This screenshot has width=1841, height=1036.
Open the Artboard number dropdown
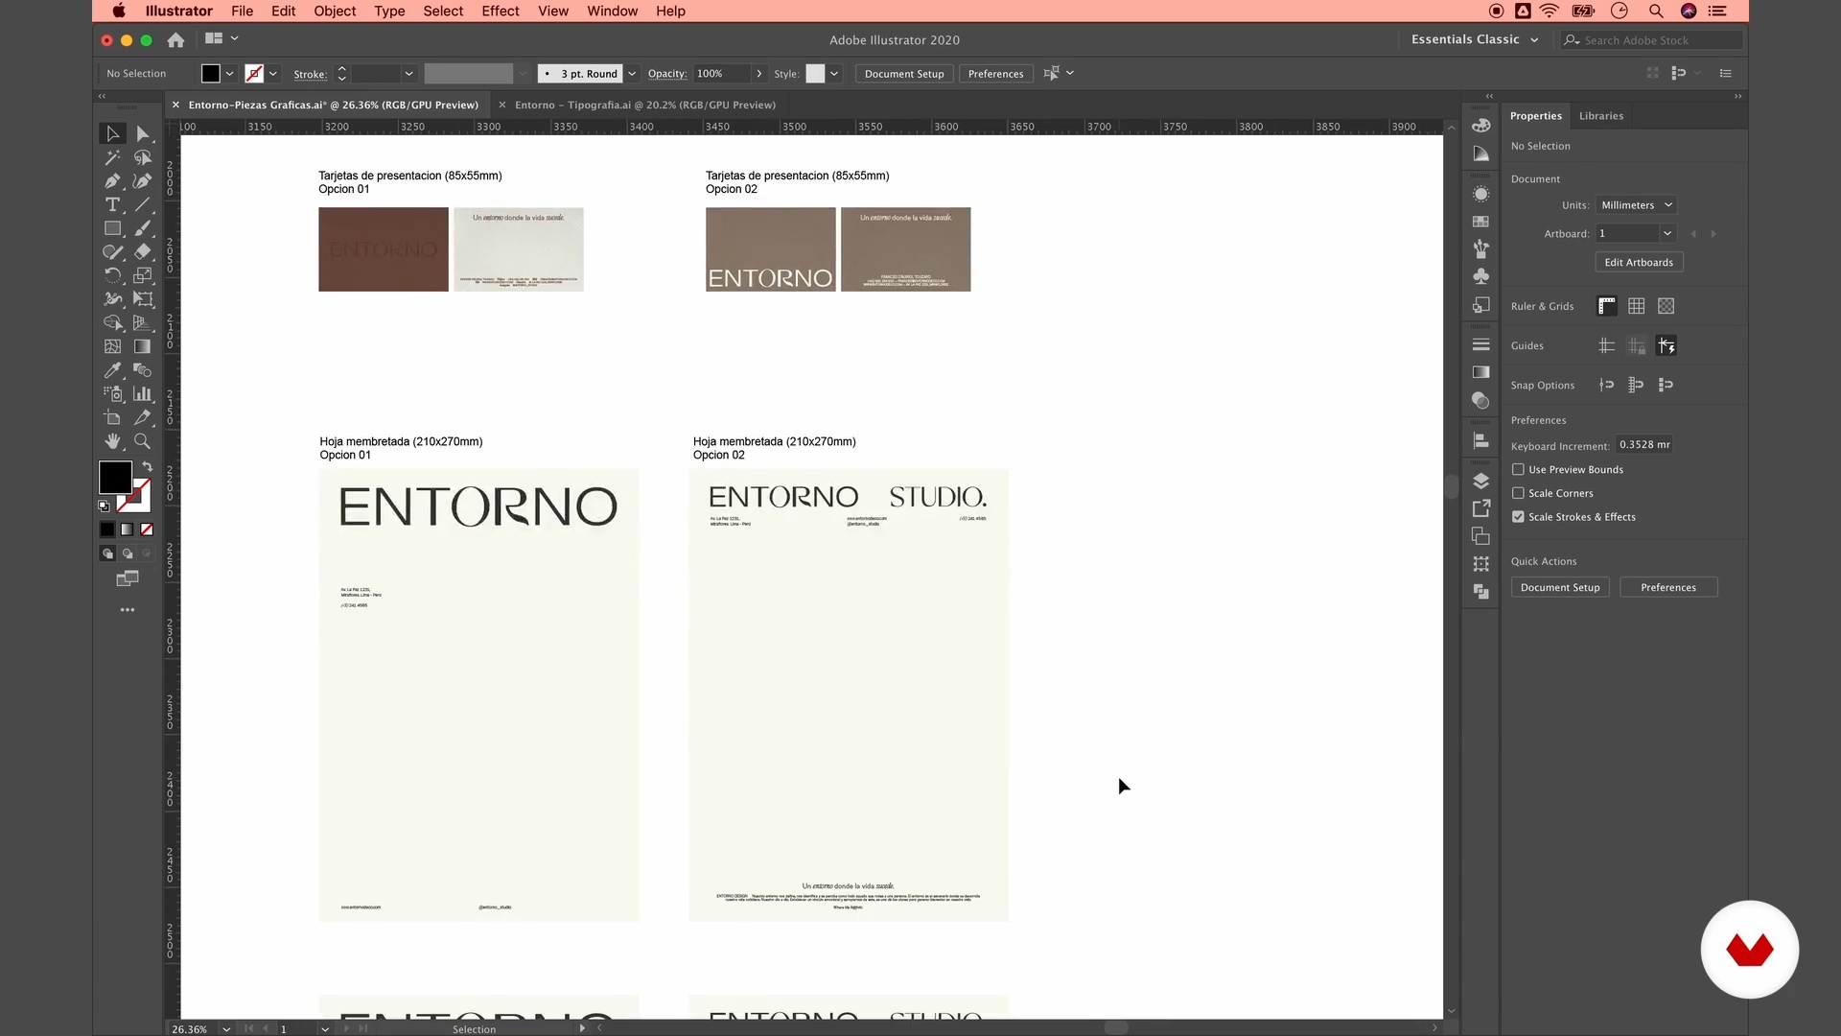tap(1667, 234)
